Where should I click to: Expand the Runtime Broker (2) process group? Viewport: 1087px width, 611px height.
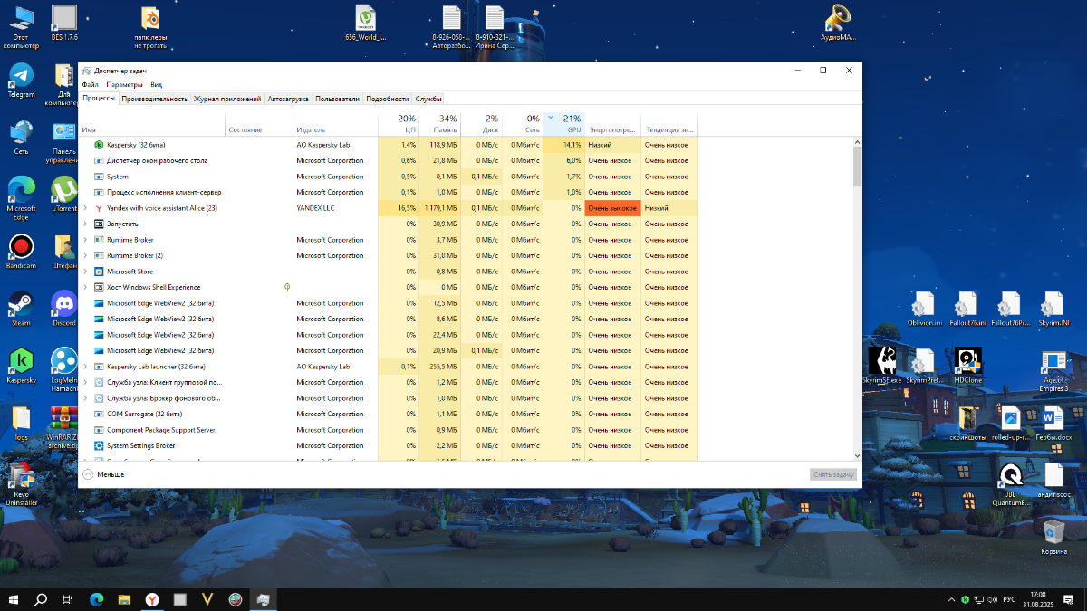(x=85, y=255)
